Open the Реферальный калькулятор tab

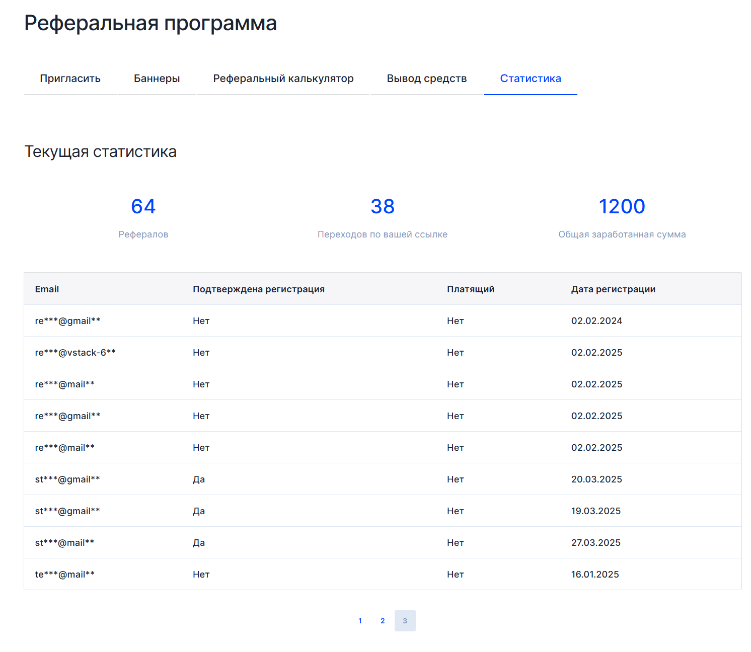point(283,78)
